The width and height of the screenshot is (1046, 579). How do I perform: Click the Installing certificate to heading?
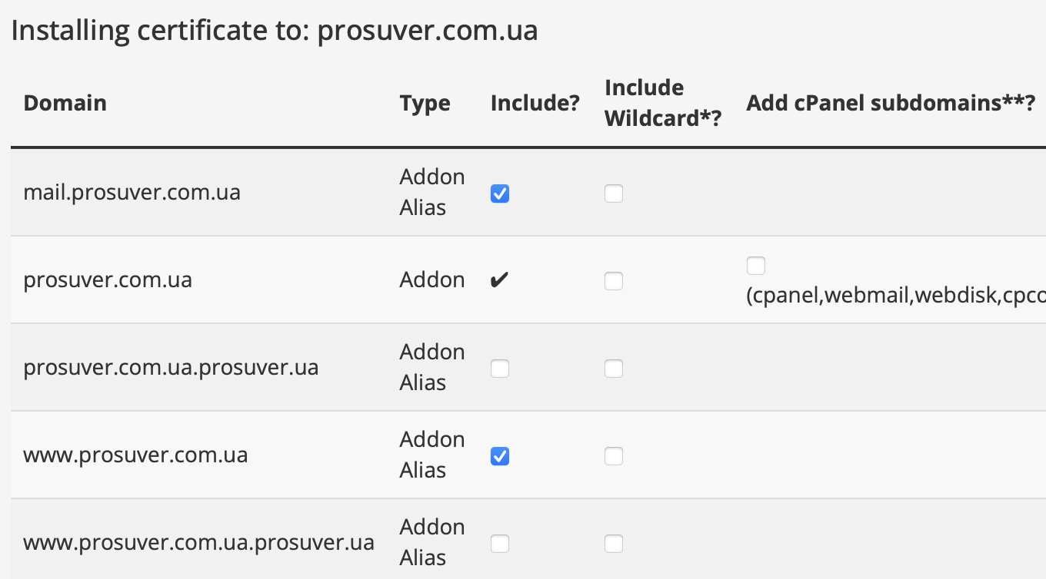tap(274, 31)
